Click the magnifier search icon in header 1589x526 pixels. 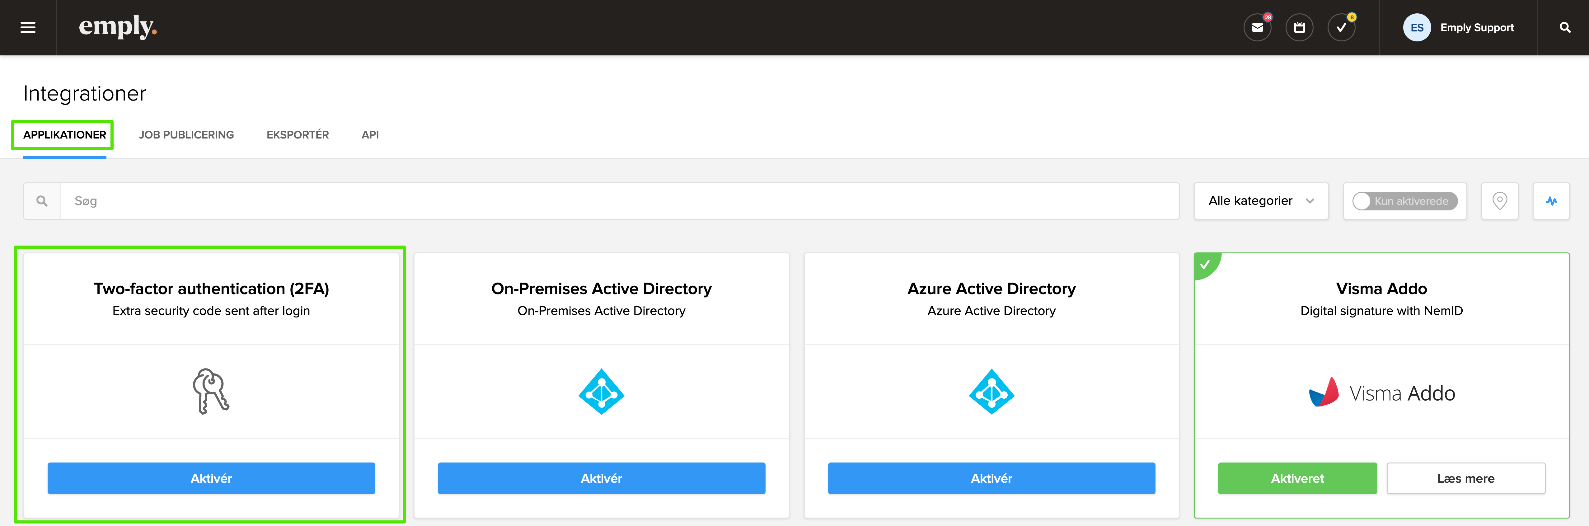[1564, 28]
